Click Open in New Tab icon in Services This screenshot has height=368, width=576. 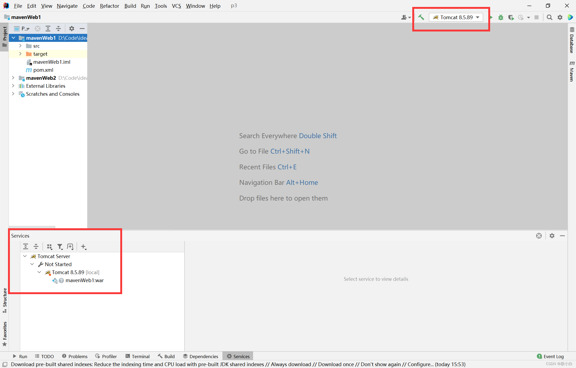click(x=70, y=247)
